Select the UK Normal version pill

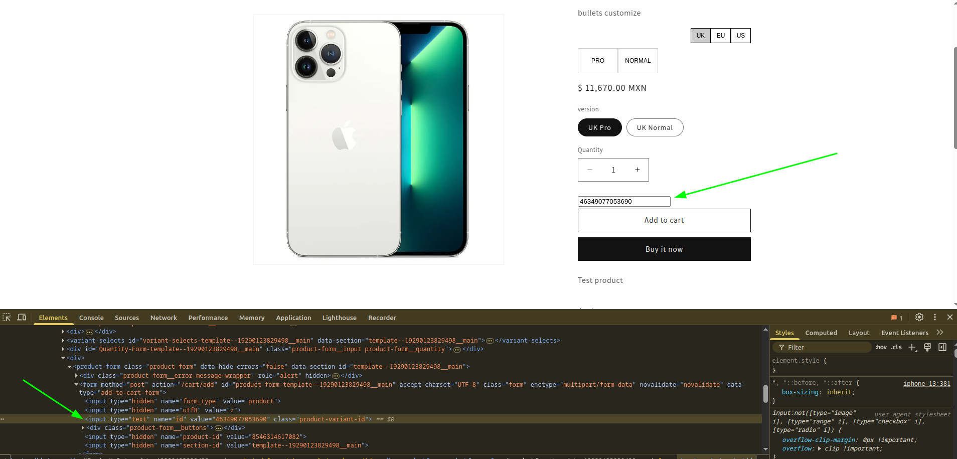pos(655,127)
